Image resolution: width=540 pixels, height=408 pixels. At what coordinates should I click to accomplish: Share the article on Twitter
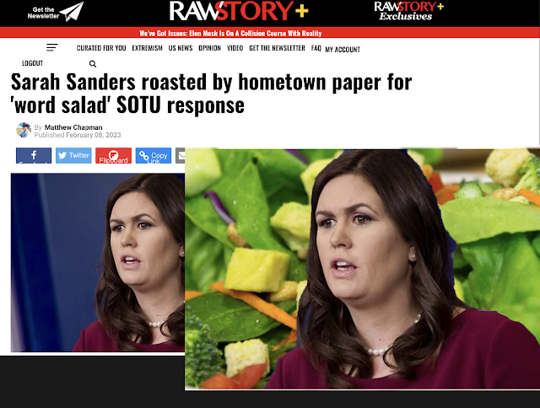[73, 155]
